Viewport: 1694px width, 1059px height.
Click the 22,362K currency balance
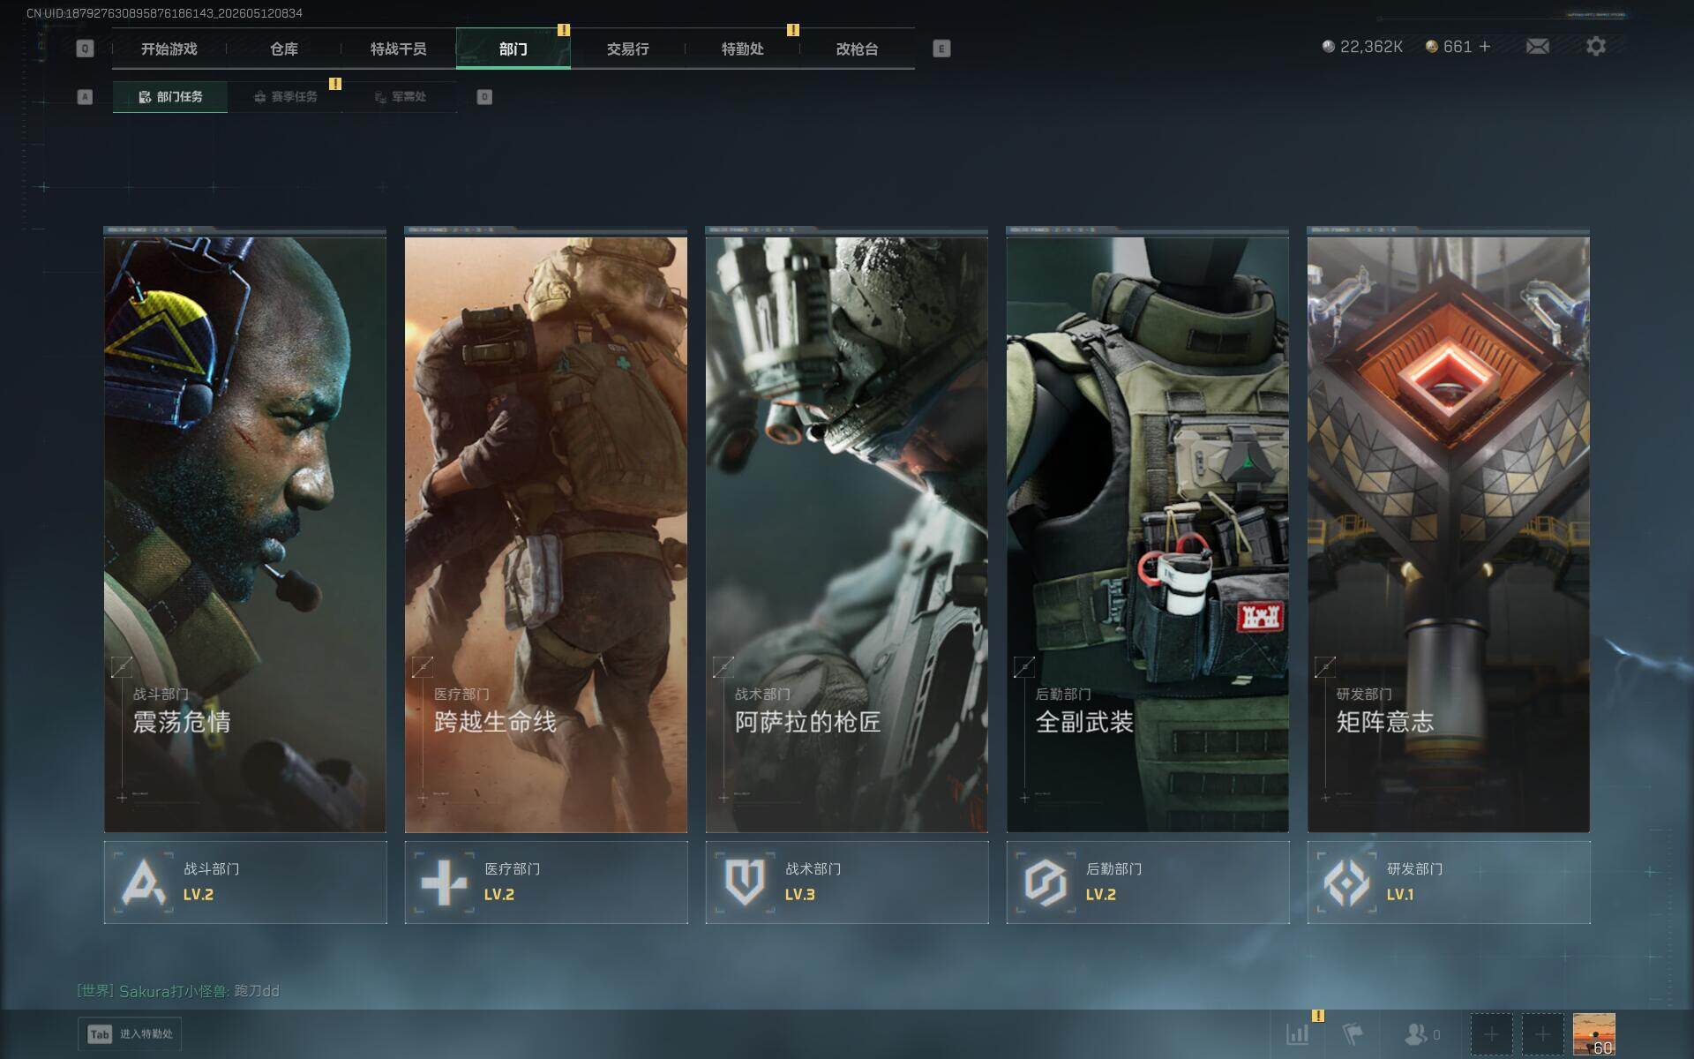[1362, 47]
